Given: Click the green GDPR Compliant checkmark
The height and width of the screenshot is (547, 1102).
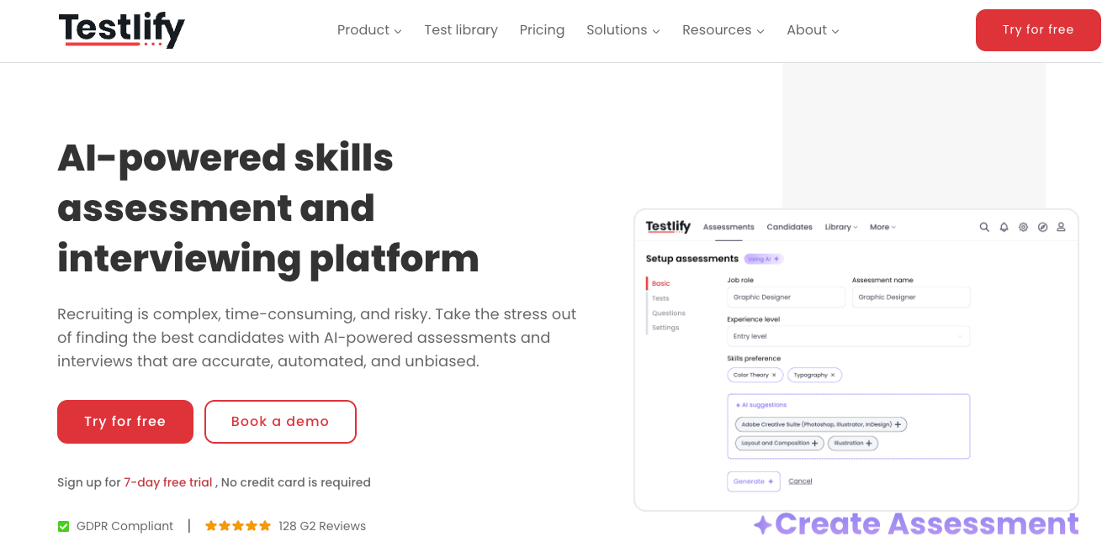Looking at the screenshot, I should (63, 527).
